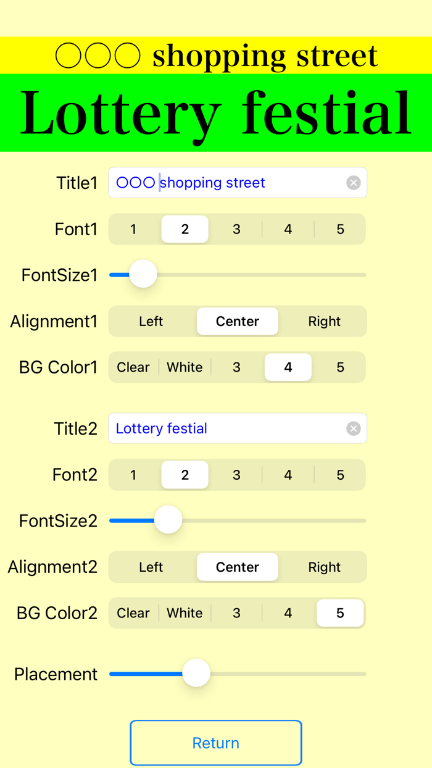Image resolution: width=432 pixels, height=768 pixels.
Task: Choose Font2 style 1
Action: [133, 474]
